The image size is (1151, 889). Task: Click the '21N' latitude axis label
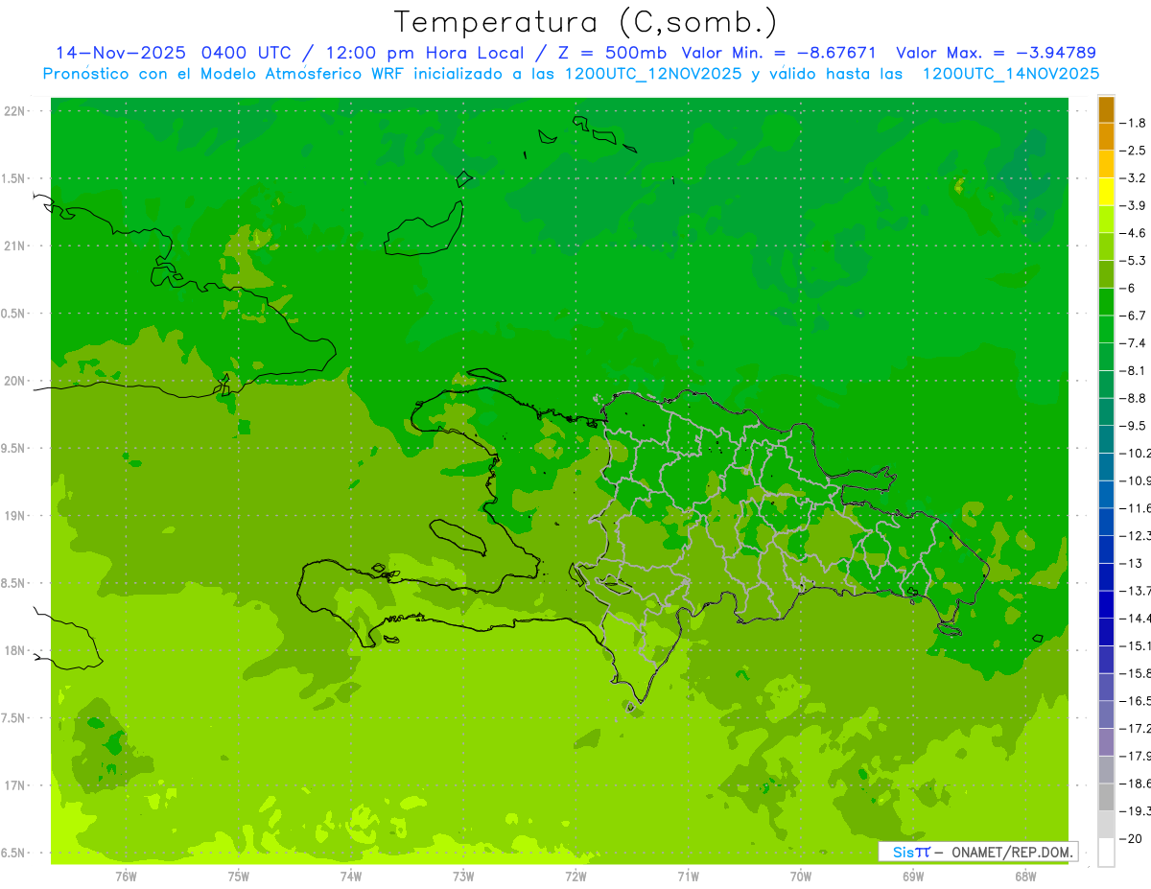(14, 246)
